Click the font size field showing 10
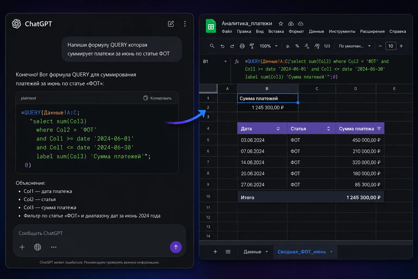The height and width of the screenshot is (279, 418). [391, 46]
